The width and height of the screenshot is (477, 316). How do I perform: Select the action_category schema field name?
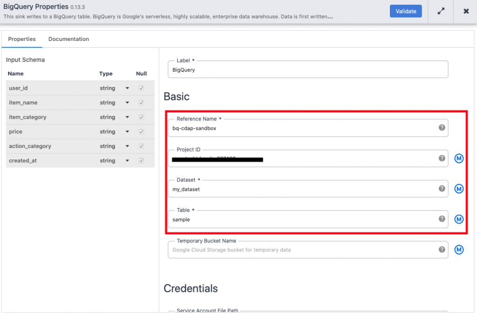pos(30,146)
